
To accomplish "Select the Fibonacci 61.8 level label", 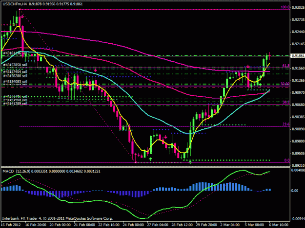I will coord(286,66).
